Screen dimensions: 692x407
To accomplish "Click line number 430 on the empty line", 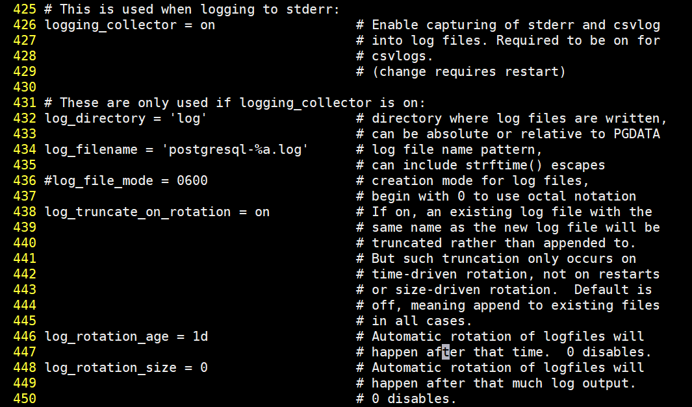I will click(x=25, y=88).
